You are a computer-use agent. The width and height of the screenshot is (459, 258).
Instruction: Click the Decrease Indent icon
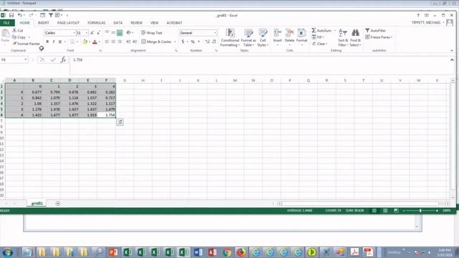[128, 42]
